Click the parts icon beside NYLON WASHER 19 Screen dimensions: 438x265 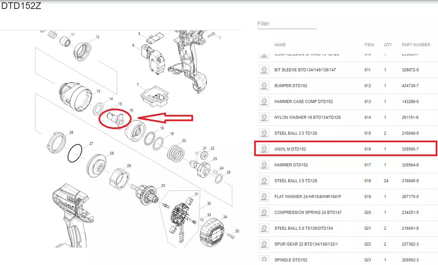(x=264, y=118)
